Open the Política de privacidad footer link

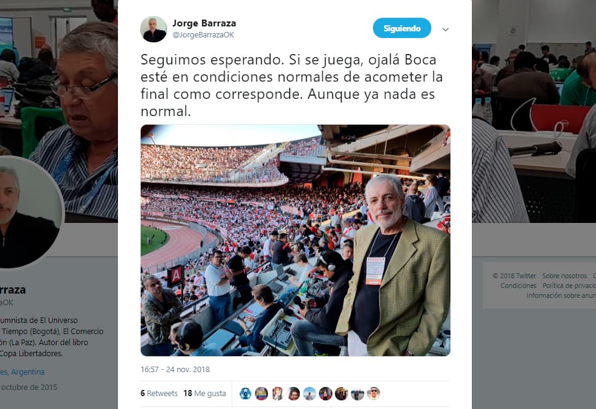click(569, 286)
